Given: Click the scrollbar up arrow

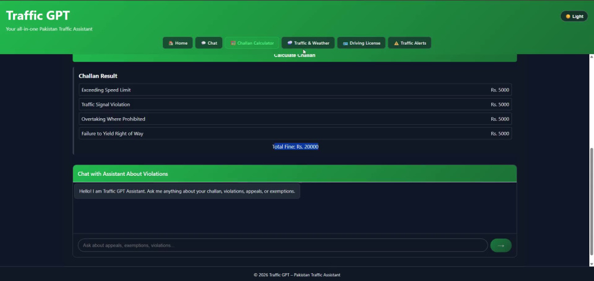Looking at the screenshot, I should pos(592,57).
